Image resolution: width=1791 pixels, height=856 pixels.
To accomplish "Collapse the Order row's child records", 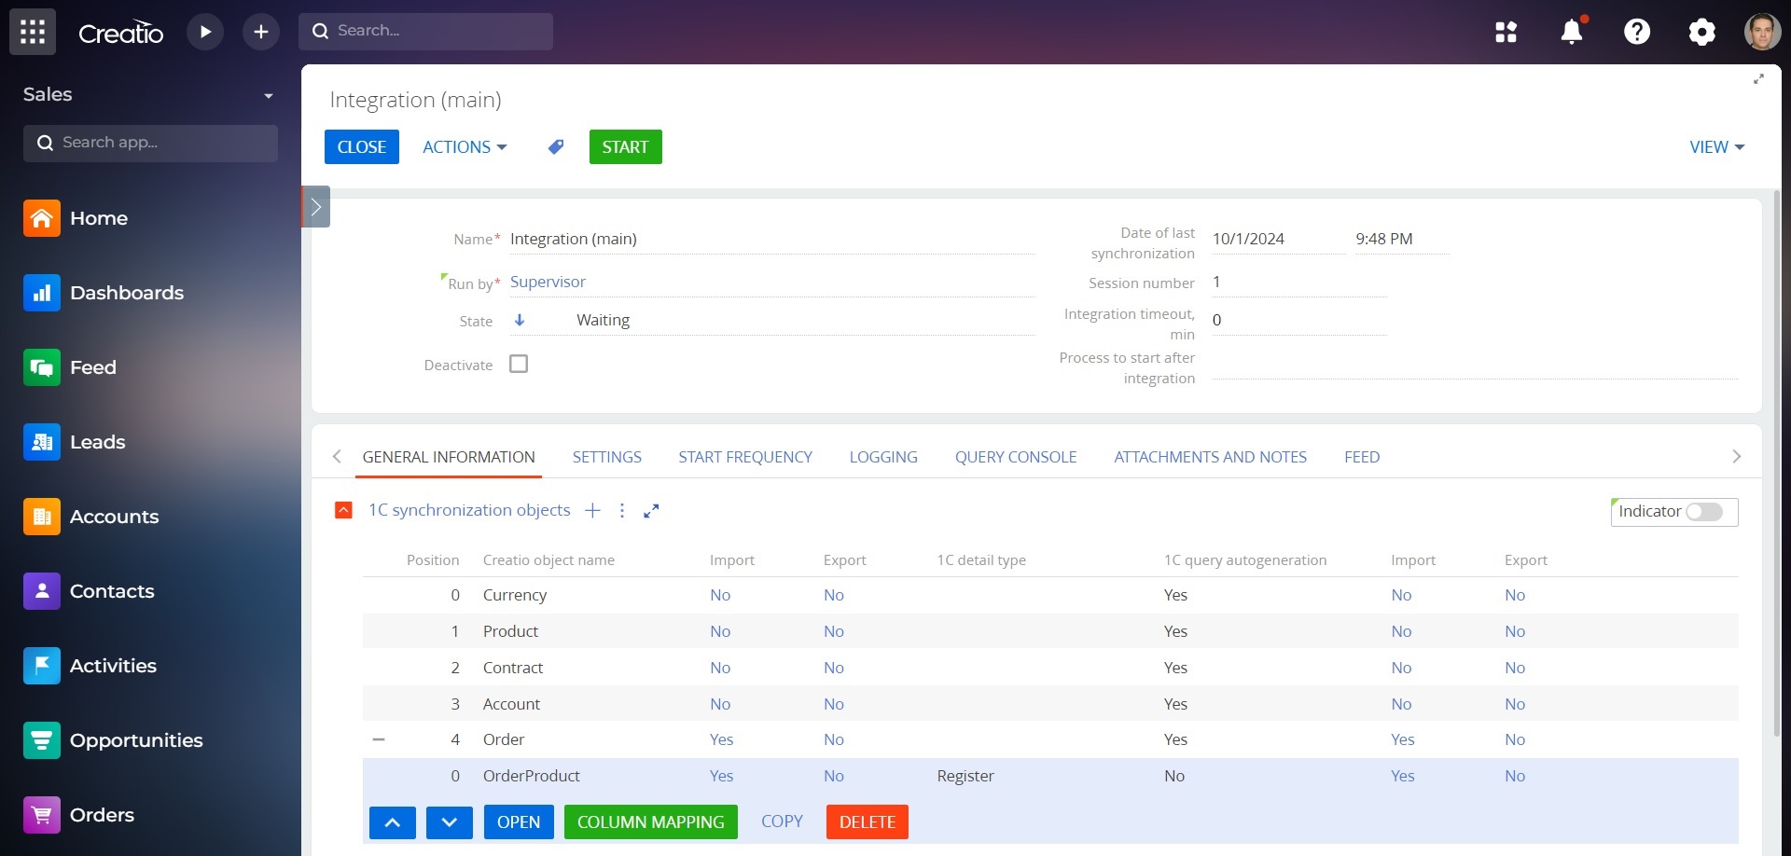I will click(379, 739).
